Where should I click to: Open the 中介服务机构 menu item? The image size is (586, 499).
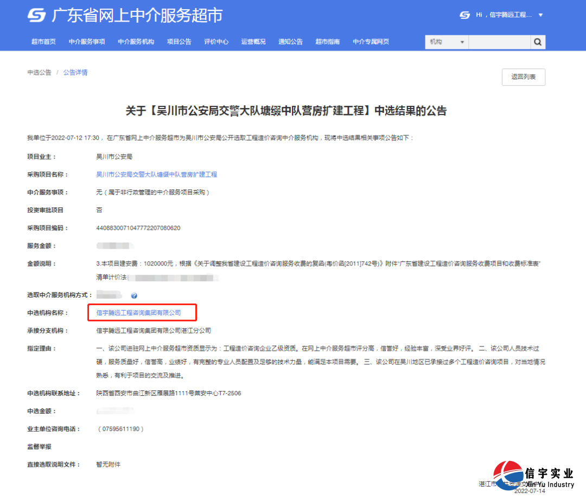click(x=136, y=42)
